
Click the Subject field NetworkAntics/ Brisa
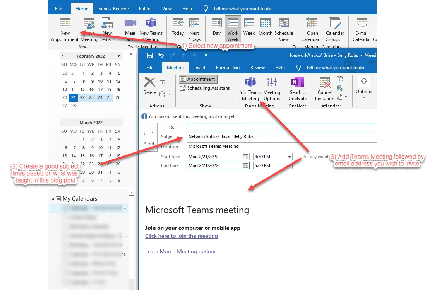click(x=282, y=136)
